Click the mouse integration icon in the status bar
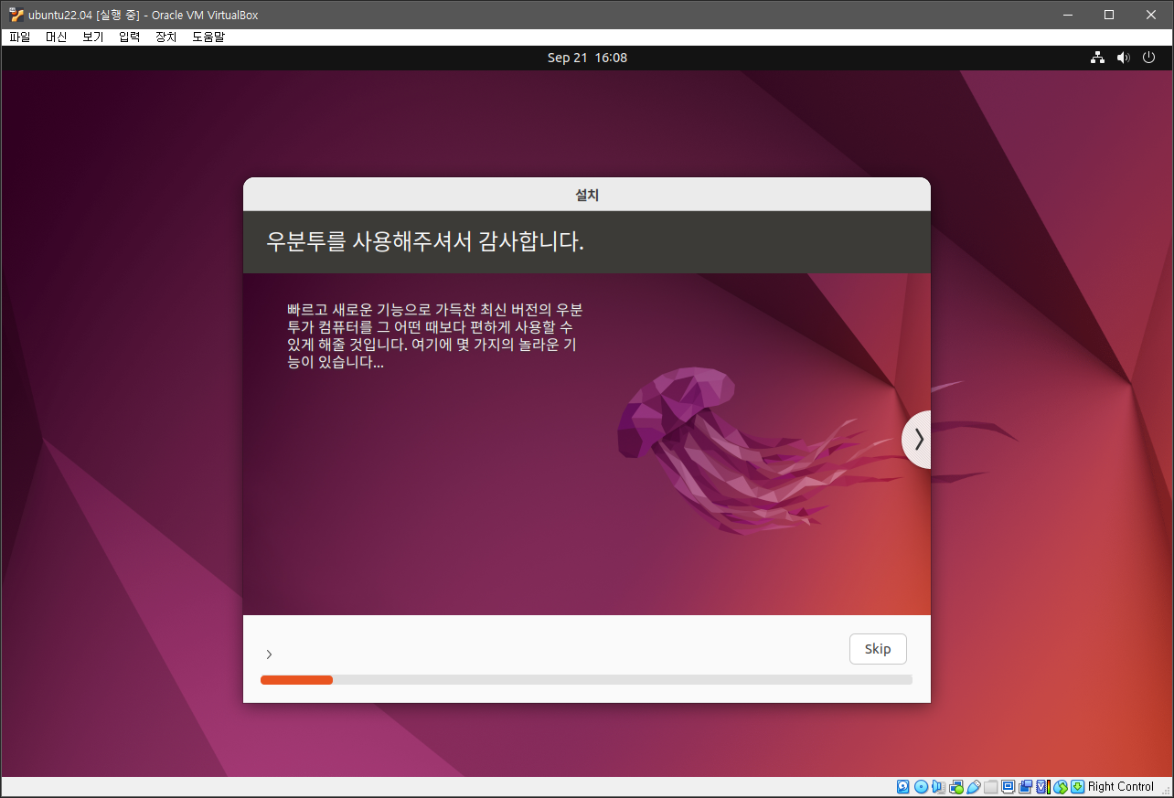The image size is (1174, 798). pos(1061,787)
